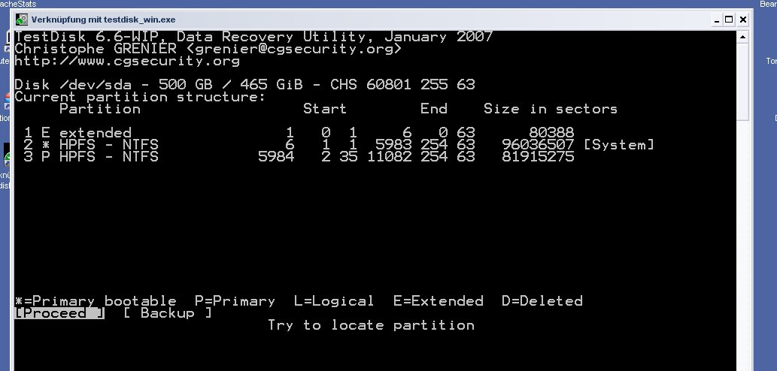Click the 'End' column header
Image resolution: width=777 pixels, height=371 pixels.
(433, 109)
